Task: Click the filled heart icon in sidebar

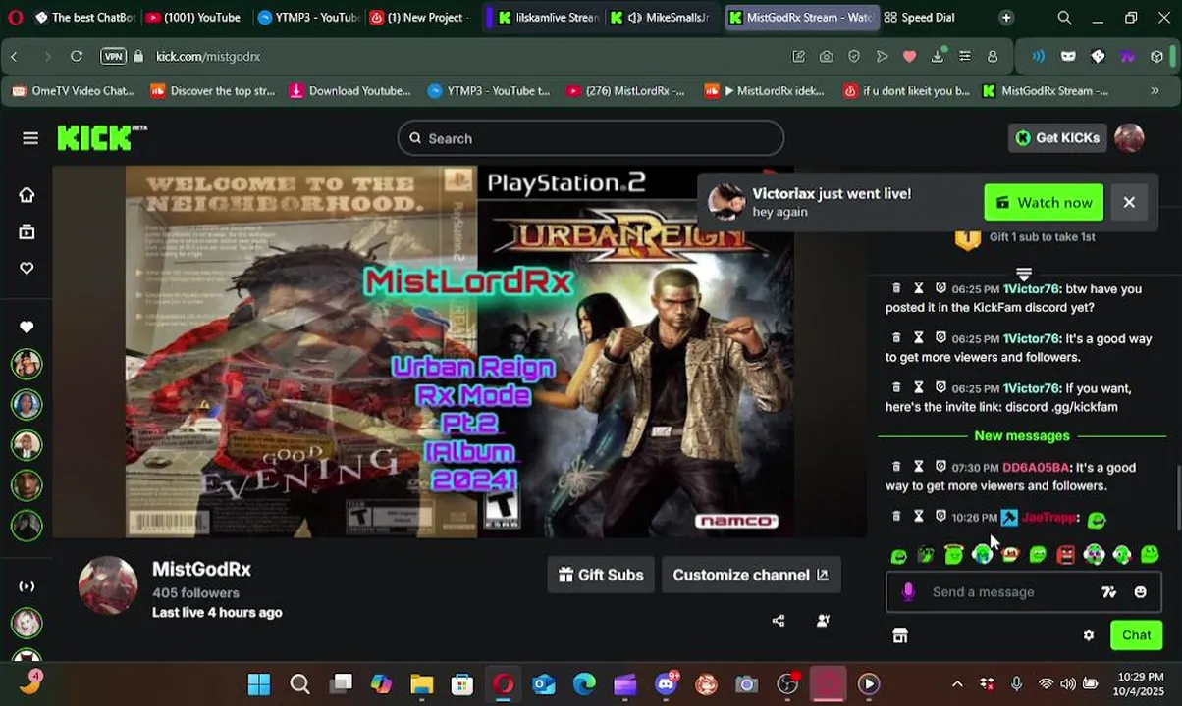Action: click(27, 327)
